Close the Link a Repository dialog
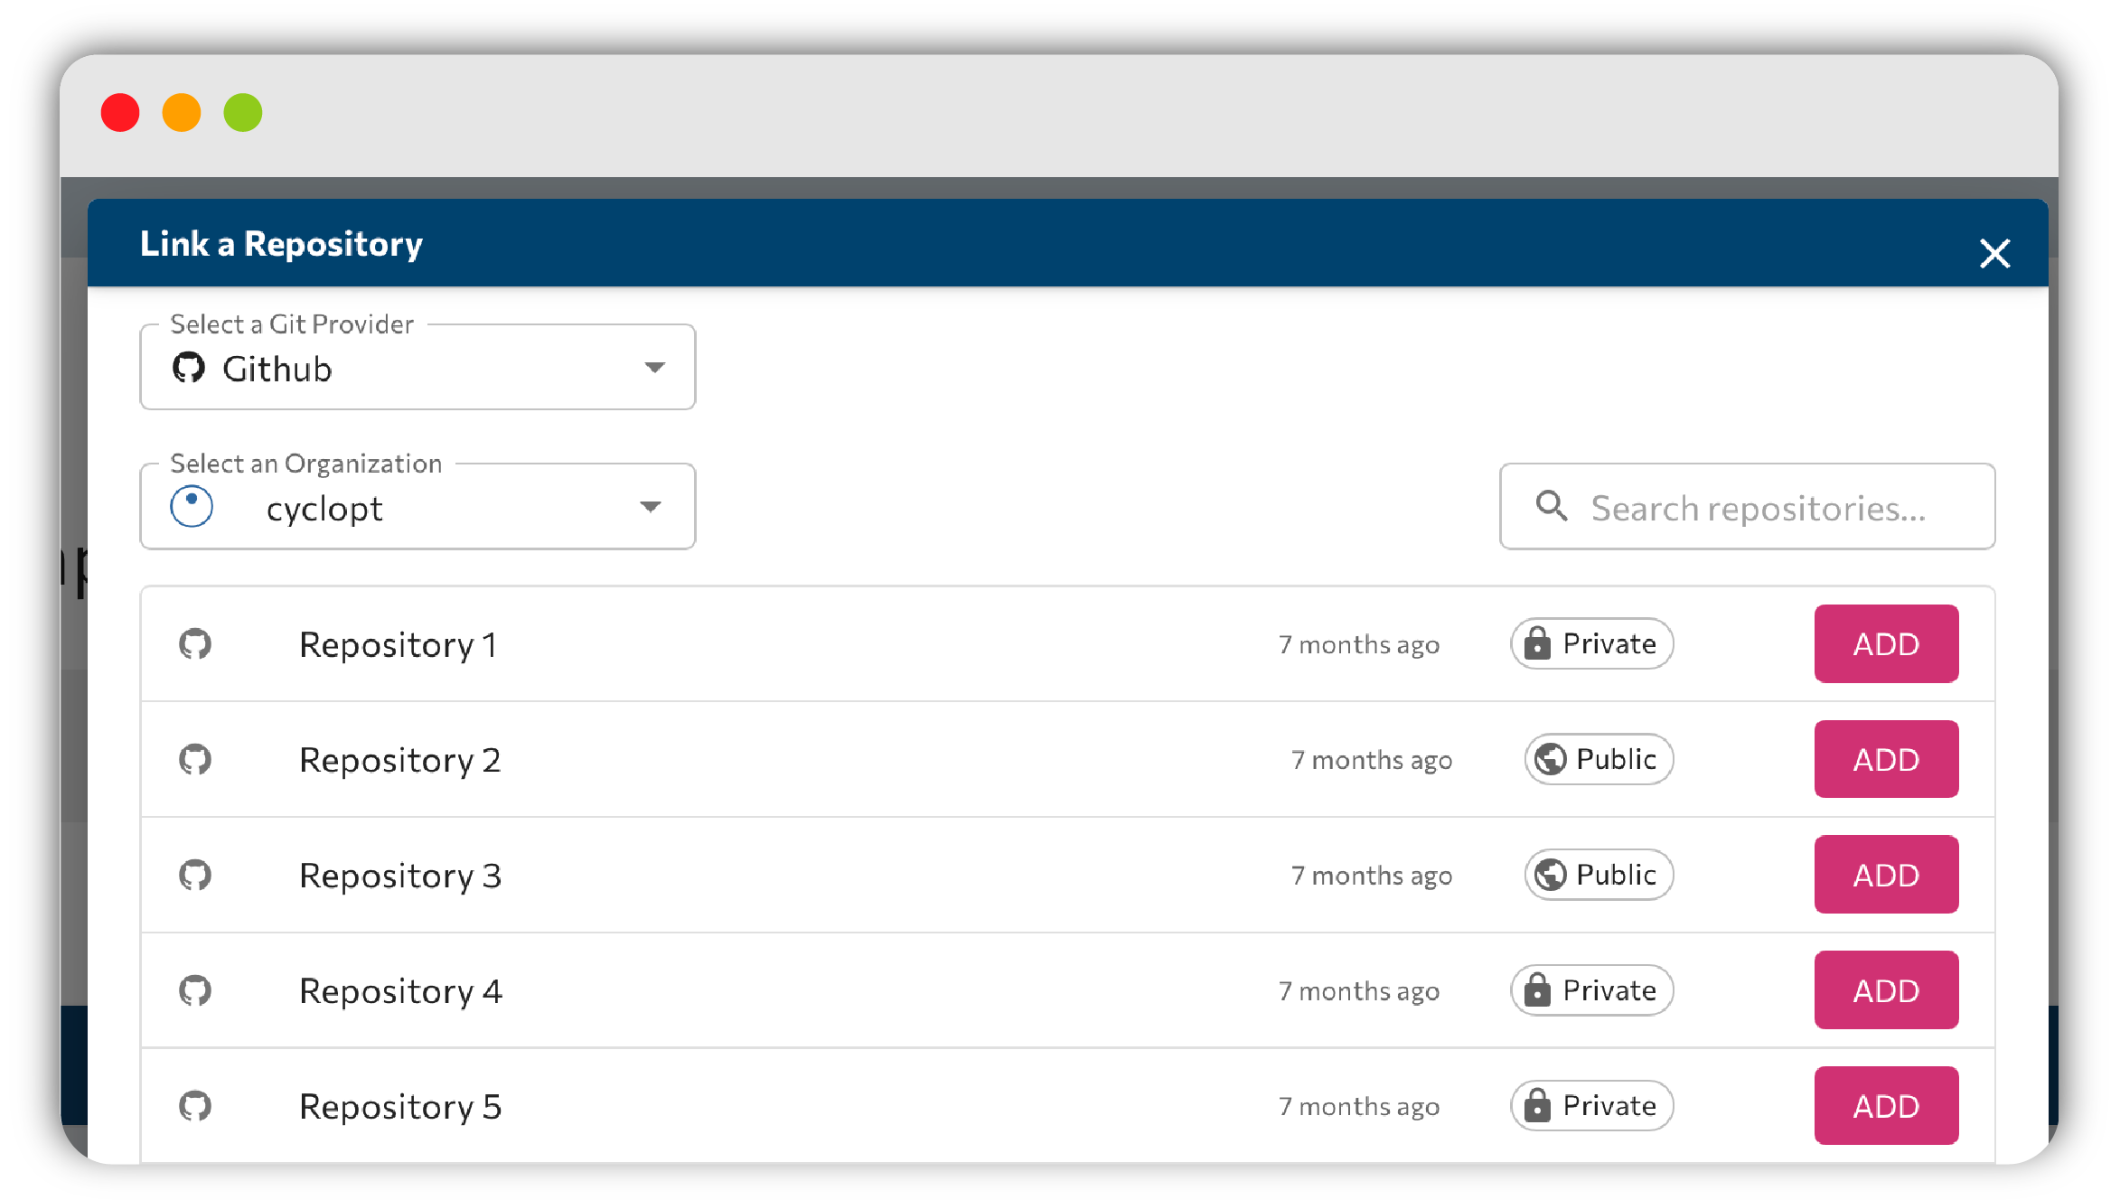This screenshot has width=2120, height=1200. tap(1993, 253)
